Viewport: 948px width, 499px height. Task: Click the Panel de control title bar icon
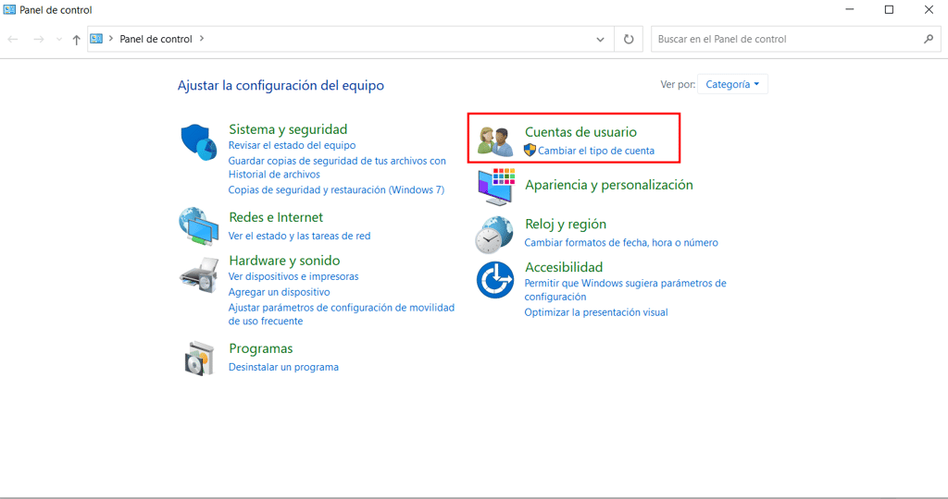pyautogui.click(x=9, y=9)
